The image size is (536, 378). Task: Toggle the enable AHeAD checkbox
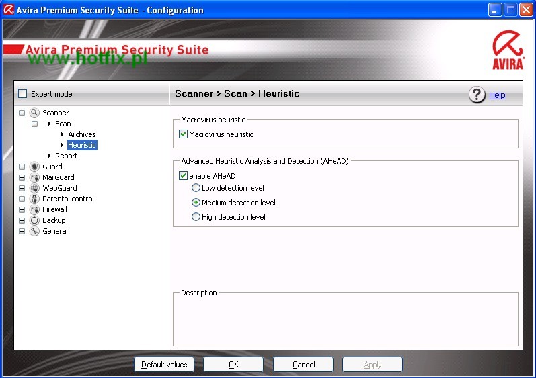pyautogui.click(x=183, y=176)
